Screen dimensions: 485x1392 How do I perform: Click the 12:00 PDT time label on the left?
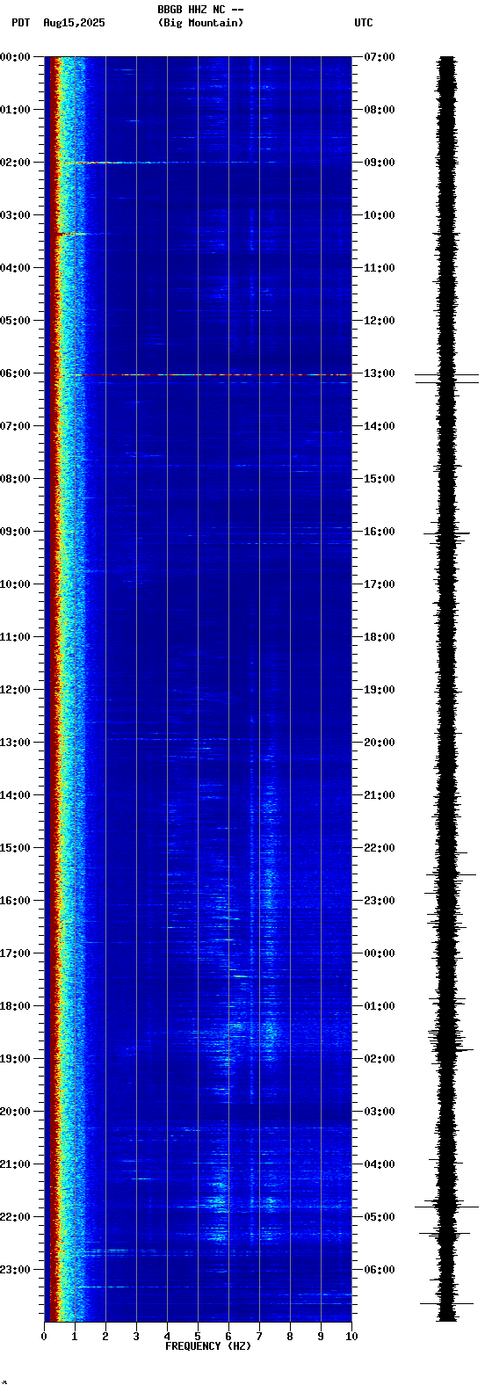(x=15, y=690)
